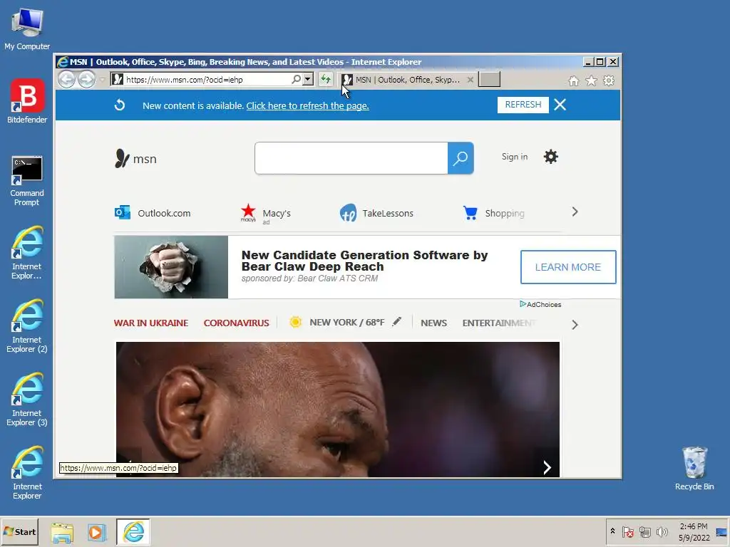Click the address bar URL field
The height and width of the screenshot is (547, 730).
point(207,80)
